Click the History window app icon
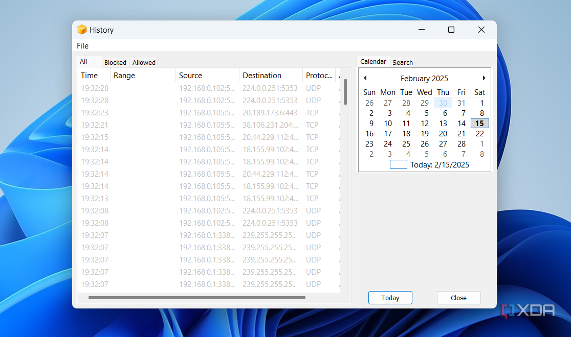 coord(82,30)
